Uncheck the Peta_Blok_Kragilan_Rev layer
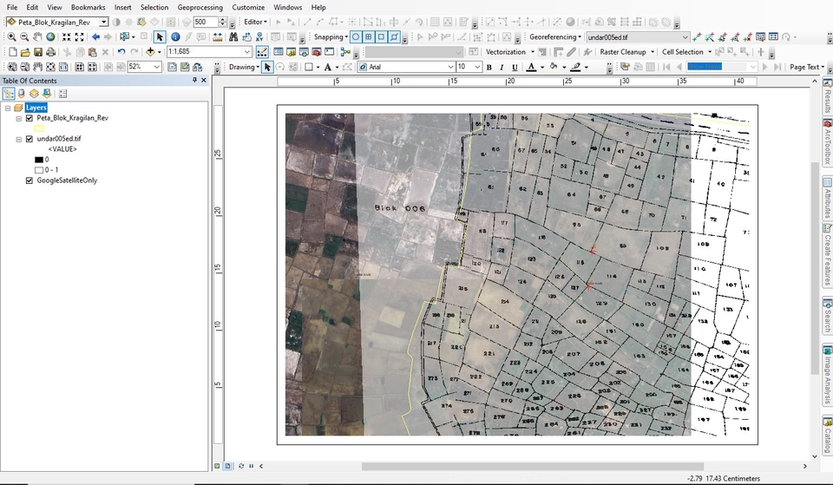Screen dimensions: 833x485 (30, 118)
